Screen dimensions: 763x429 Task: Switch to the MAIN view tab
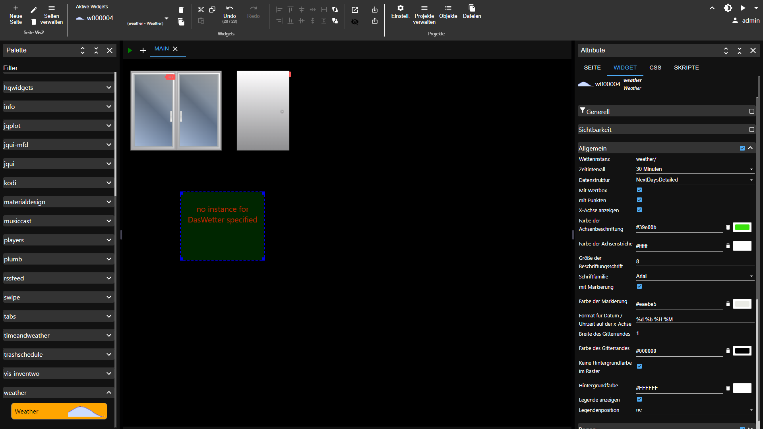click(162, 49)
